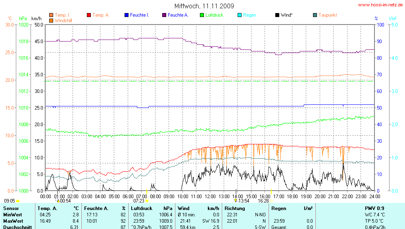
Task: Select the green Luftdruck legend swatch
Action: pos(202,15)
